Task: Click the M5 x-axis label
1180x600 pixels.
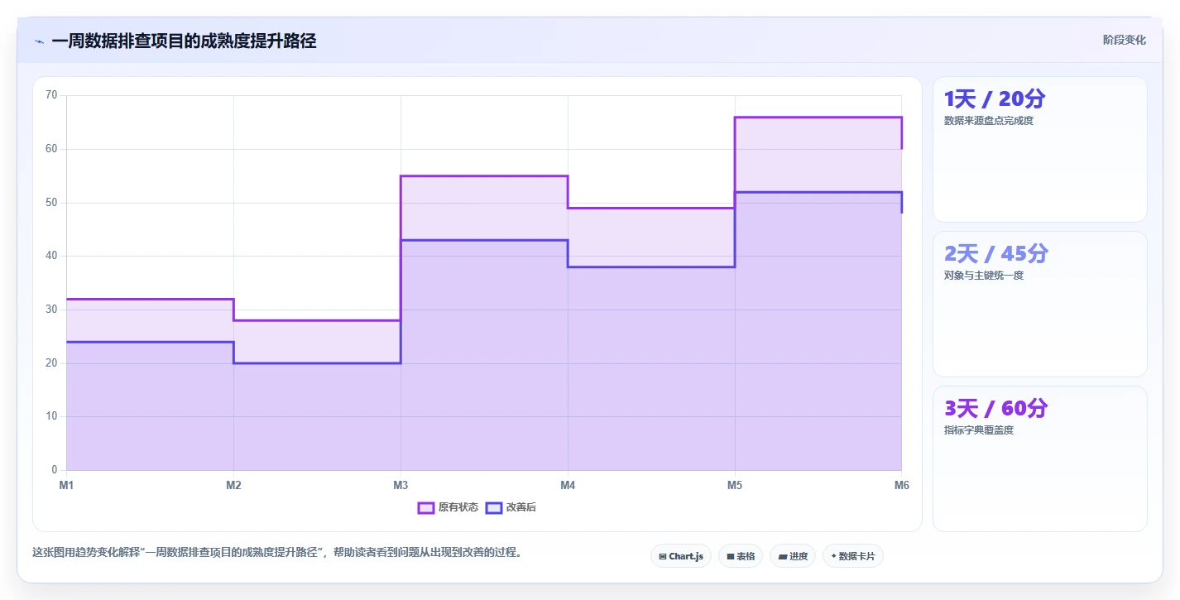Action: (735, 485)
